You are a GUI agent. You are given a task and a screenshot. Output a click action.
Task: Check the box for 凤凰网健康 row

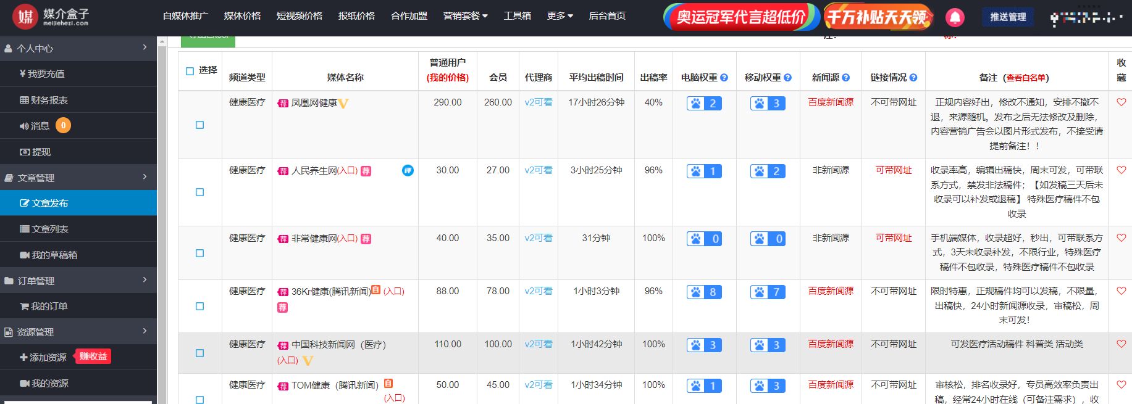pyautogui.click(x=199, y=125)
